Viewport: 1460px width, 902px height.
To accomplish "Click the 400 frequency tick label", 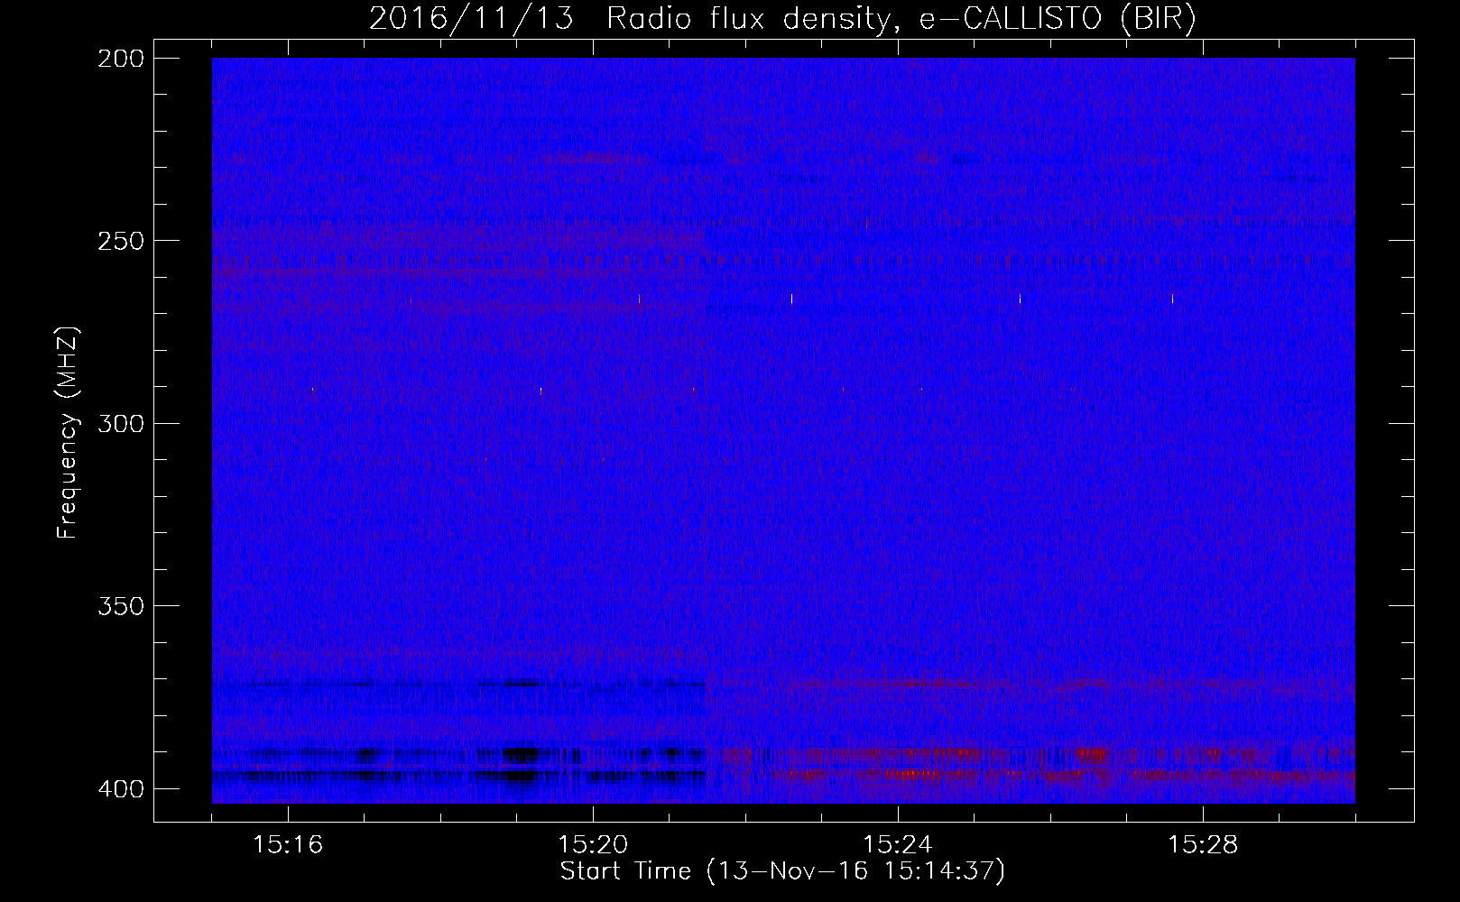I will [120, 789].
